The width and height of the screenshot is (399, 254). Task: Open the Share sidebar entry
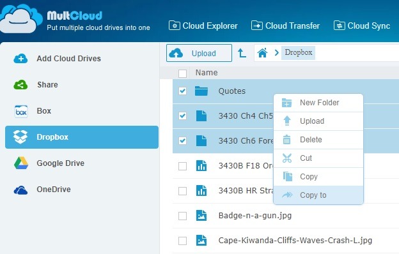pos(47,85)
